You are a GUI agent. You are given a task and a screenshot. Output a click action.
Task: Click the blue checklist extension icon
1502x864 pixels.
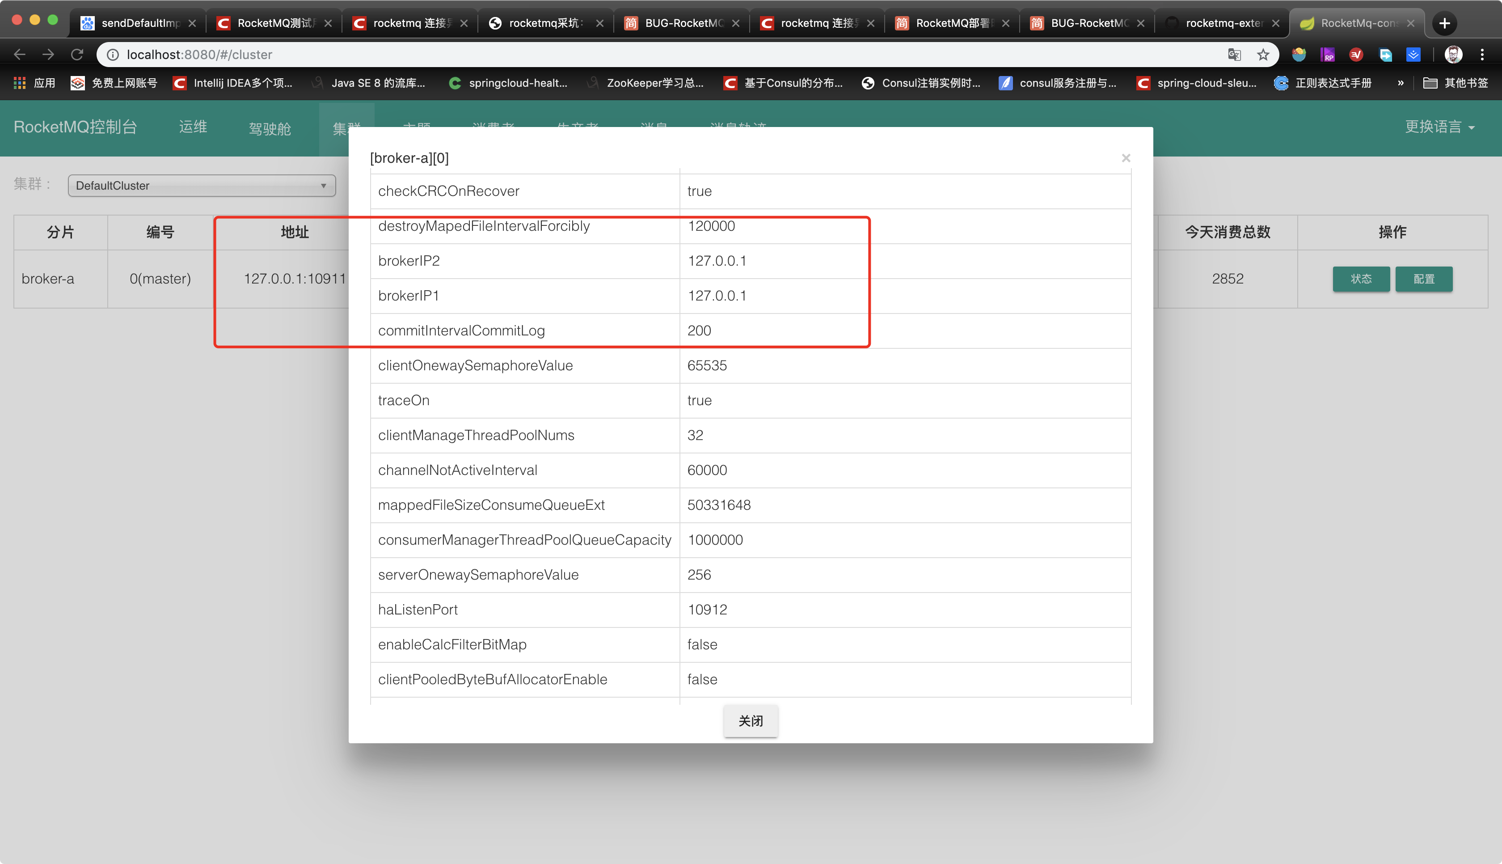[x=1413, y=55]
